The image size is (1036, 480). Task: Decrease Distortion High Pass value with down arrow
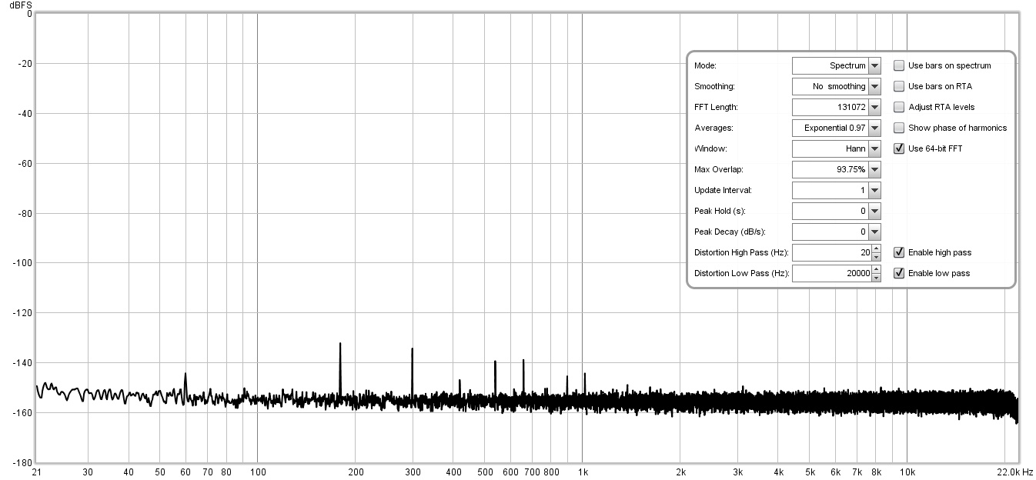tap(876, 257)
